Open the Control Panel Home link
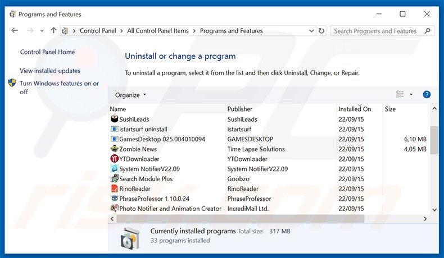 (47, 52)
